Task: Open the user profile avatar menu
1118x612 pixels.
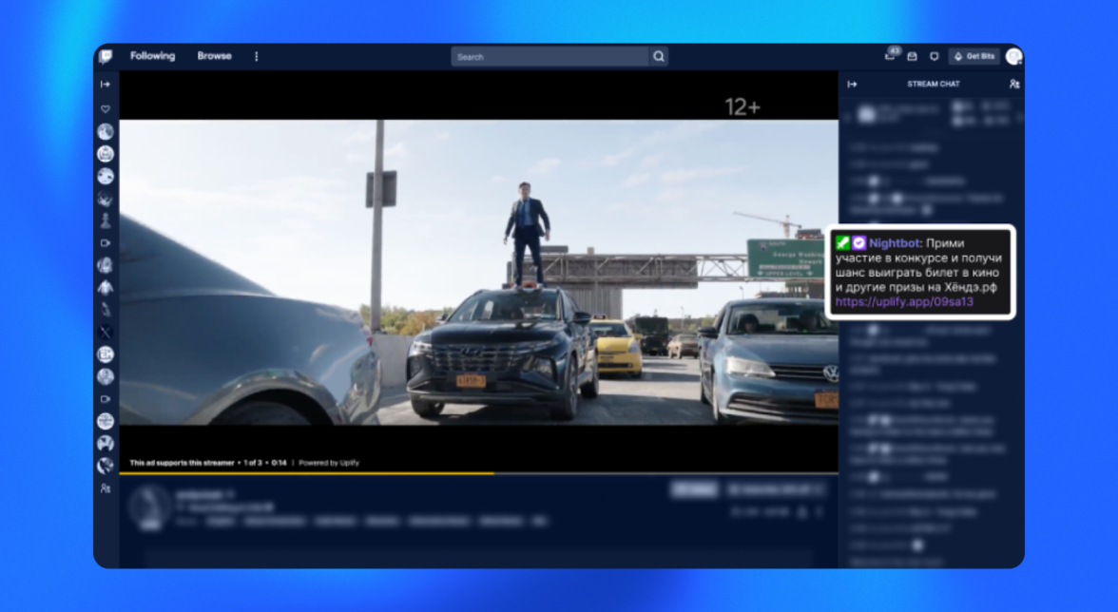Action: point(1013,56)
